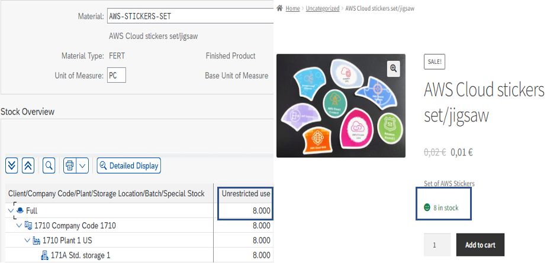The image size is (547, 263).
Task: Click the 8.000 value in 1710 Company Code row
Action: (261, 226)
